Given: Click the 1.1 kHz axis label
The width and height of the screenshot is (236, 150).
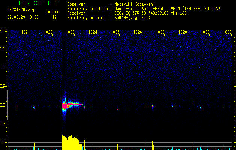Looking at the screenshot, I should 3,49.
